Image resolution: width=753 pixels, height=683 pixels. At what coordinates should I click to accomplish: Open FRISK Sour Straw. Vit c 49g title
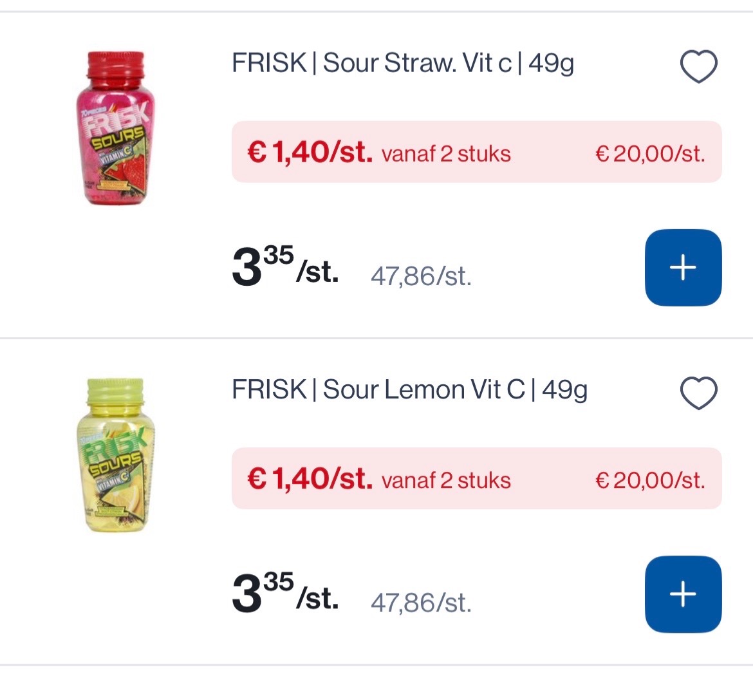(x=403, y=64)
